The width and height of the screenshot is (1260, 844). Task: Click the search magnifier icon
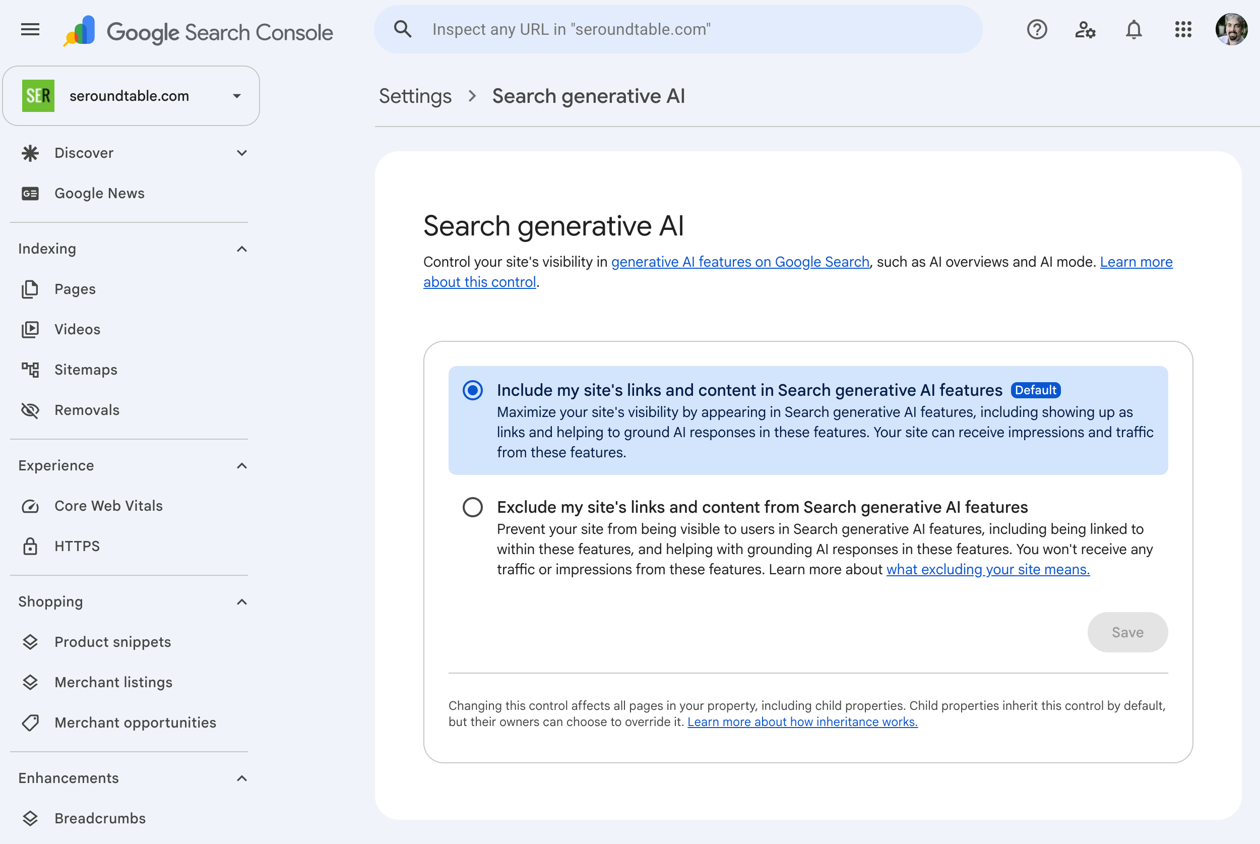point(402,29)
